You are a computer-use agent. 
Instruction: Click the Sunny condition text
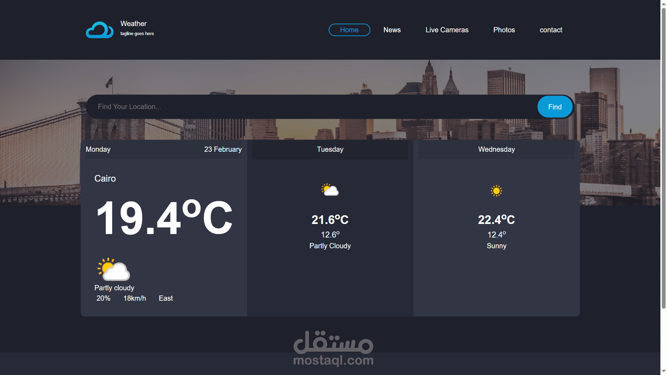click(x=496, y=246)
